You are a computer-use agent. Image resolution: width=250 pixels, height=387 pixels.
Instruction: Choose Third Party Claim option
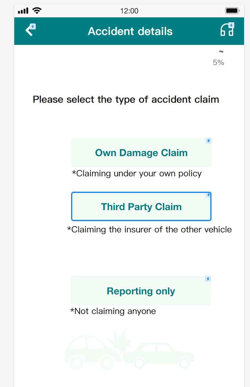[141, 207]
